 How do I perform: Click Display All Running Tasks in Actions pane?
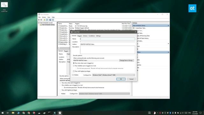pyautogui.click(x=143, y=36)
